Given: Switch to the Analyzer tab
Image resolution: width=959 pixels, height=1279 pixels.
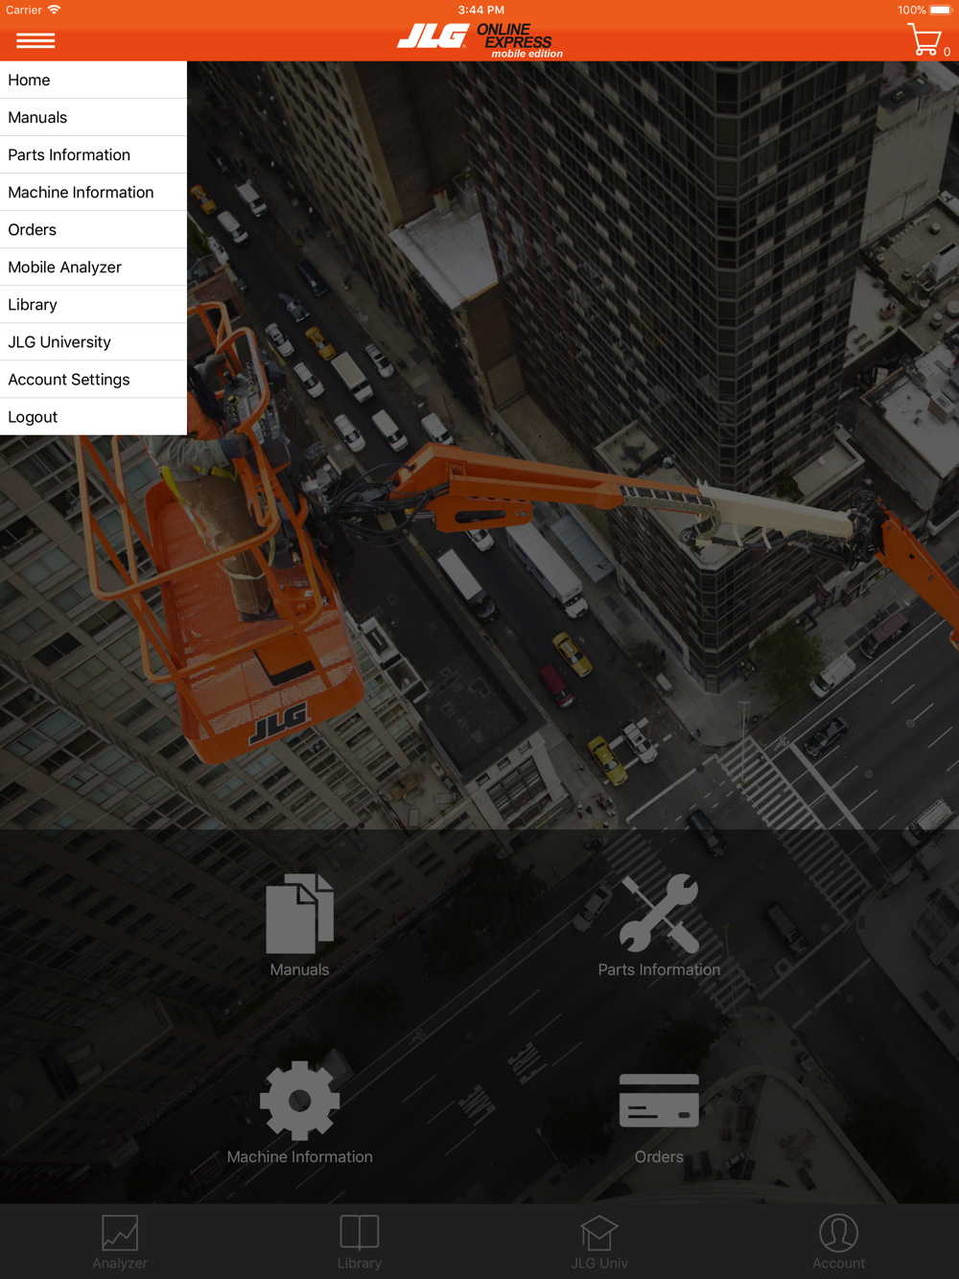Looking at the screenshot, I should tap(120, 1242).
